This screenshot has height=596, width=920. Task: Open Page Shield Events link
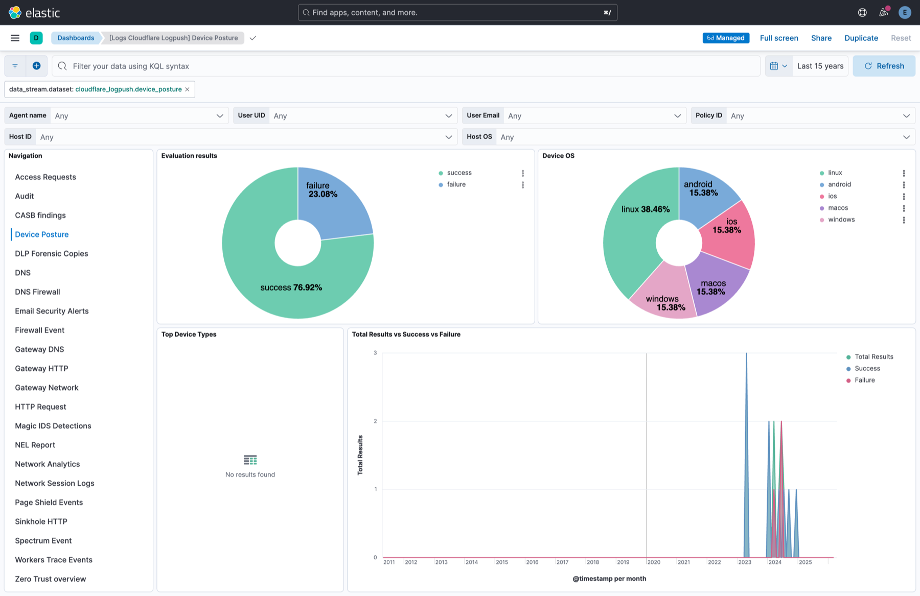pos(49,503)
